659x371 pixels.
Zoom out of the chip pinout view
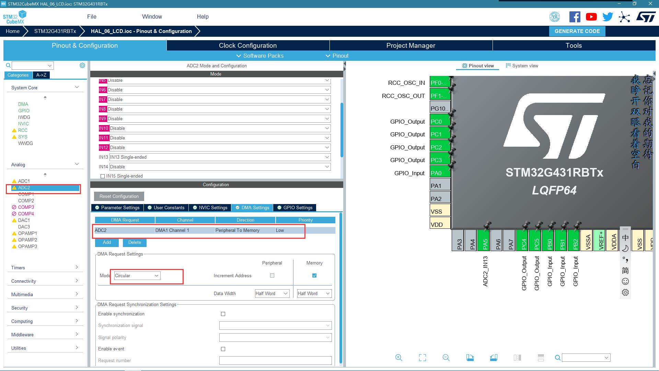tap(446, 358)
